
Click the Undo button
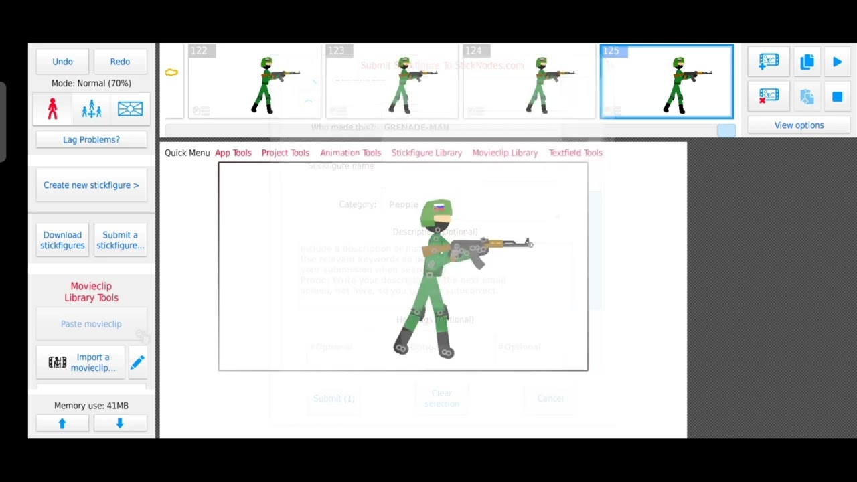tap(62, 62)
